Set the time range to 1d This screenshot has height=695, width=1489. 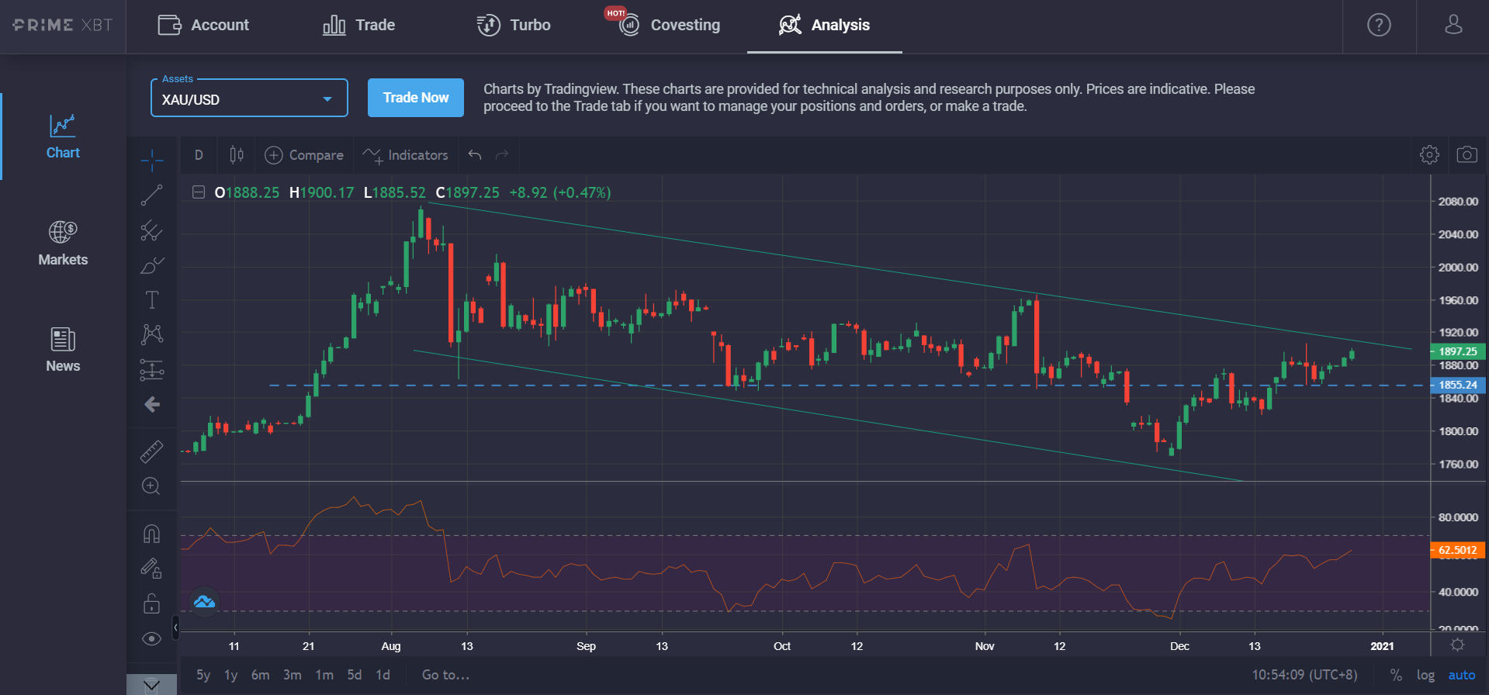click(x=383, y=675)
